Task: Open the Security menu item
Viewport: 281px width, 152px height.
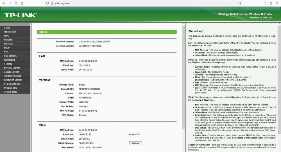Action: point(15,64)
